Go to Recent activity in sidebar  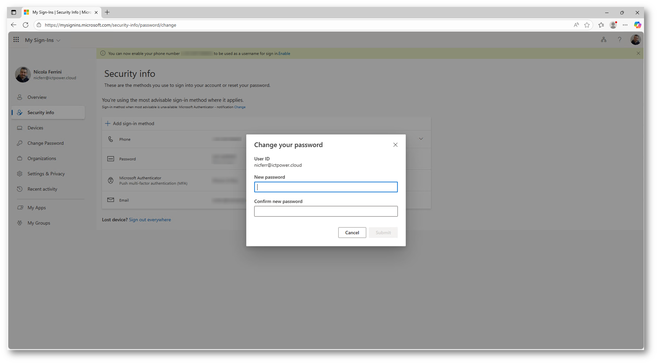pos(42,189)
